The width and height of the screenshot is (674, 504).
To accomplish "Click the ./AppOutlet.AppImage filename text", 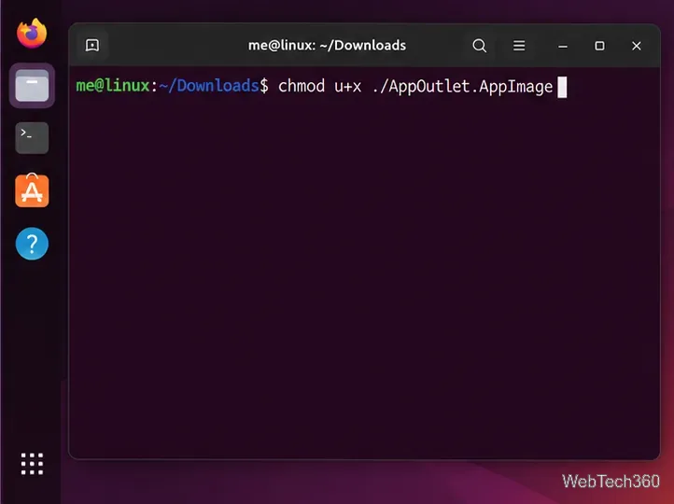I will [x=462, y=87].
